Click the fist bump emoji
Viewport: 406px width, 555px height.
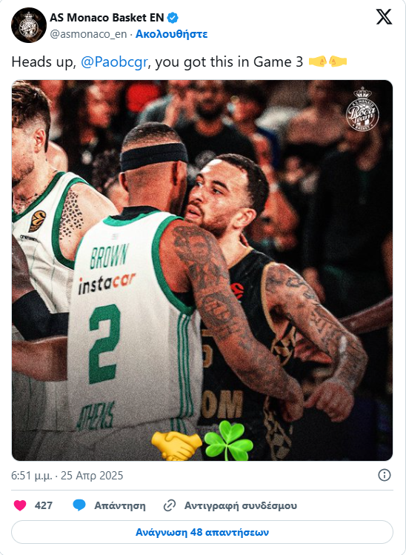point(327,62)
